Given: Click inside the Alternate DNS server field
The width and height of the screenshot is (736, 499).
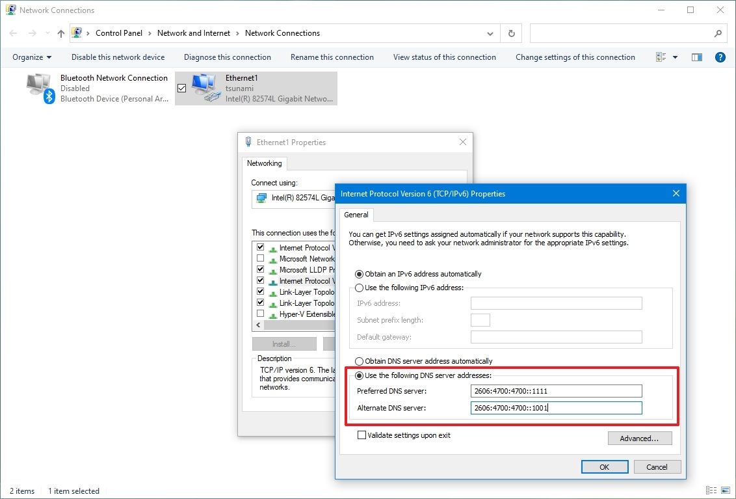Looking at the screenshot, I should pyautogui.click(x=556, y=407).
